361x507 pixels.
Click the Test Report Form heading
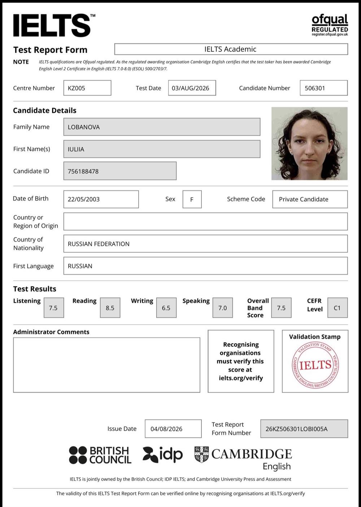[x=50, y=50]
